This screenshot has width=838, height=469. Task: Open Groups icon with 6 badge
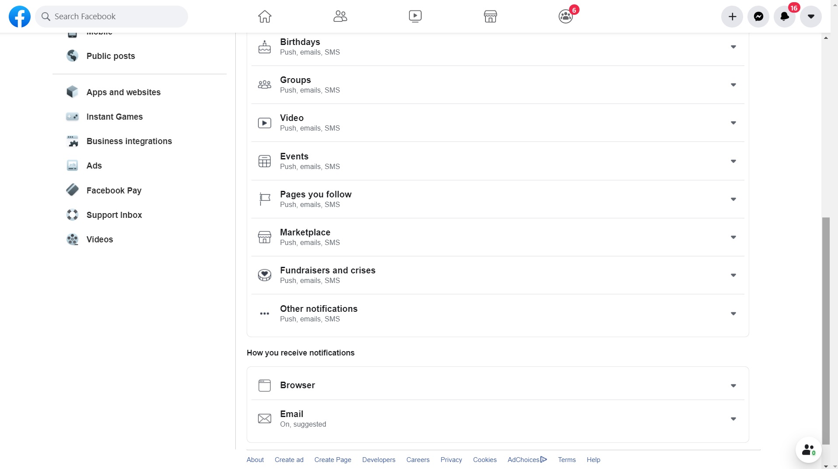[x=566, y=17]
